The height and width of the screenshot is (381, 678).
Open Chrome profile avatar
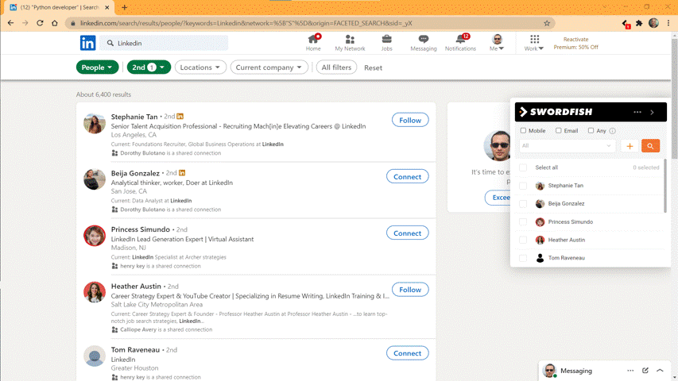[x=654, y=23]
